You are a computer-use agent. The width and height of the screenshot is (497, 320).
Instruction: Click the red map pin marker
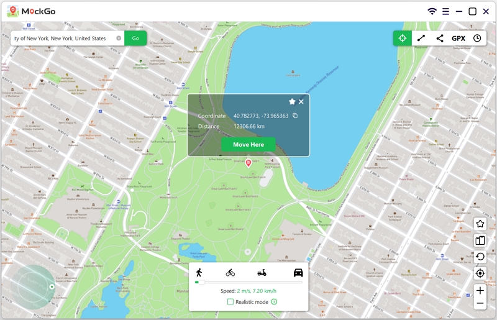[248, 163]
